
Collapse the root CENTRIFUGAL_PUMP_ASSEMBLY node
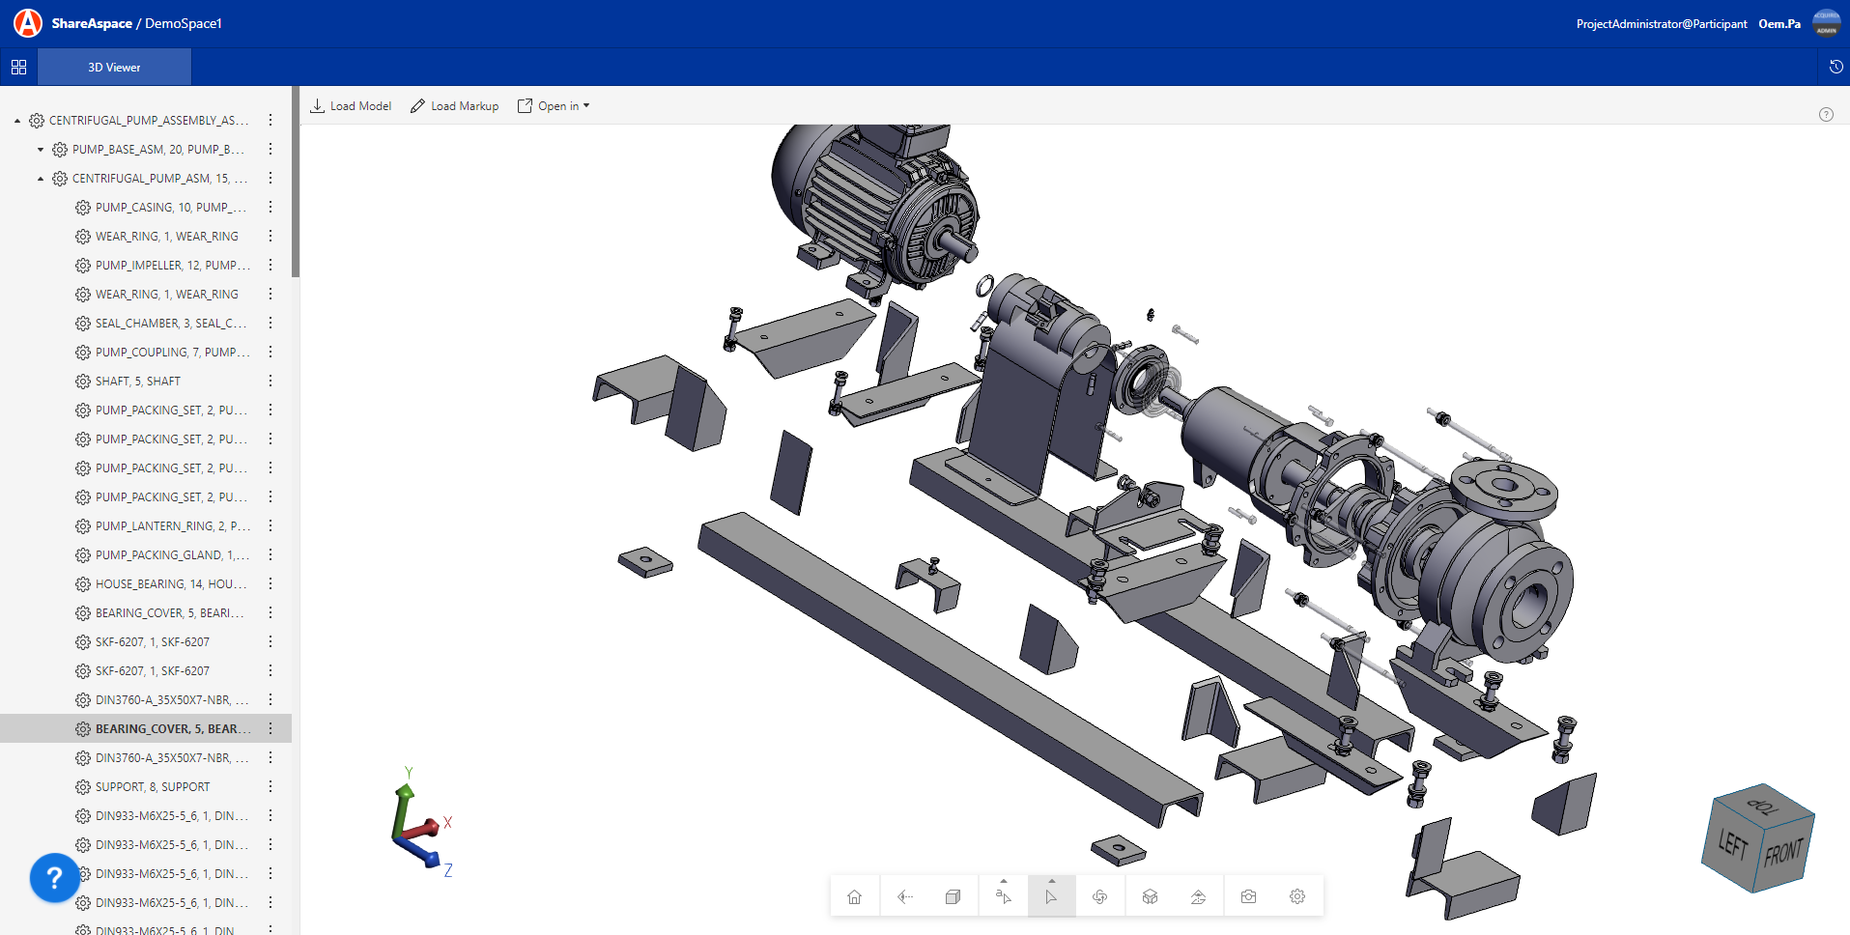pos(17,121)
